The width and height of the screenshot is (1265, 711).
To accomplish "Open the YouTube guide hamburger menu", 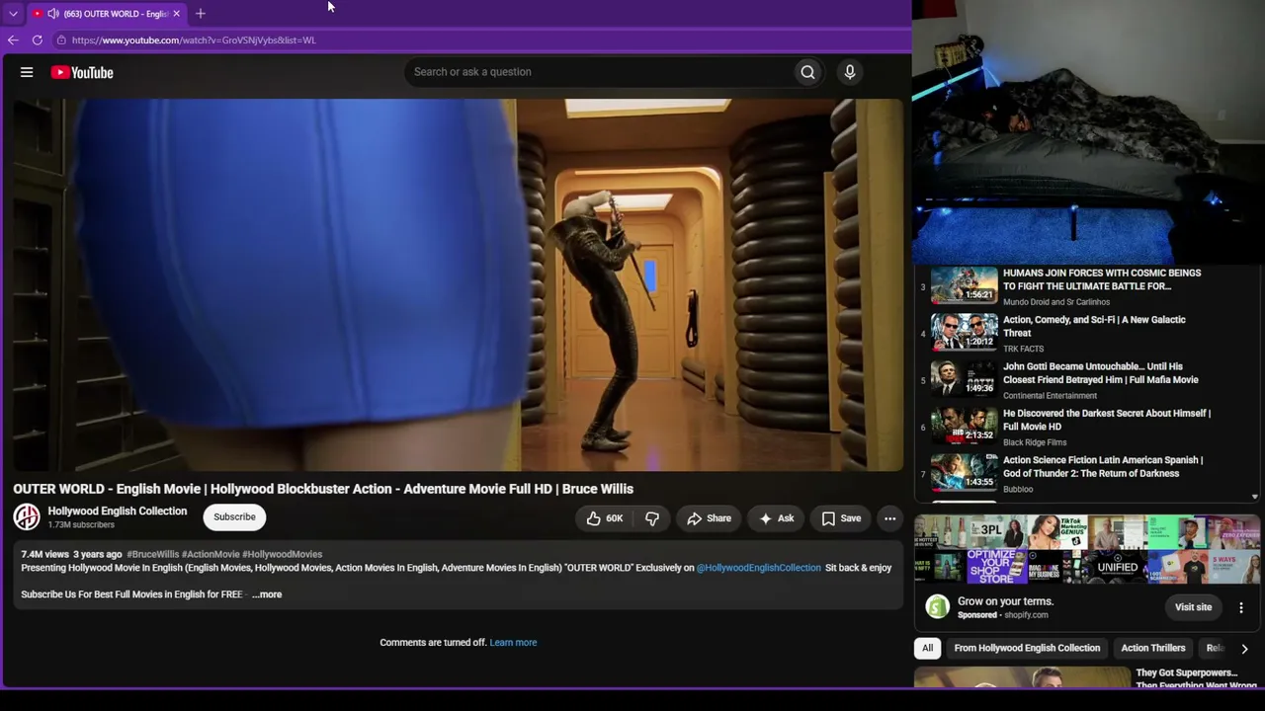I will click(x=27, y=72).
